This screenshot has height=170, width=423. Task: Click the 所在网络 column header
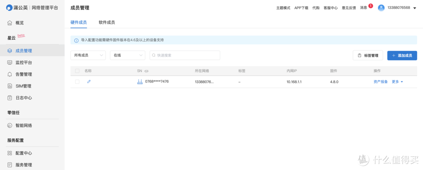coord(202,71)
